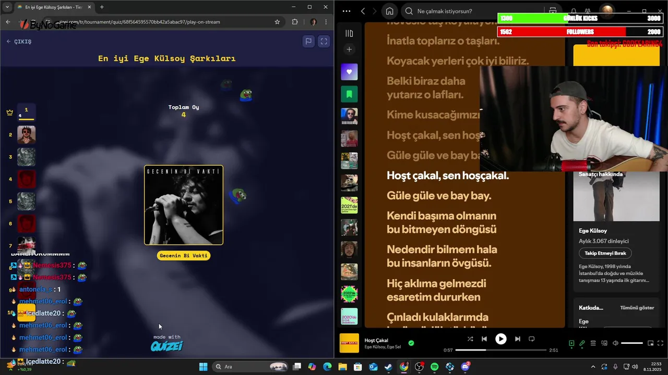The image size is (668, 375).
Task: Click the Gecenin Bi Vakti album cover
Action: (184, 205)
